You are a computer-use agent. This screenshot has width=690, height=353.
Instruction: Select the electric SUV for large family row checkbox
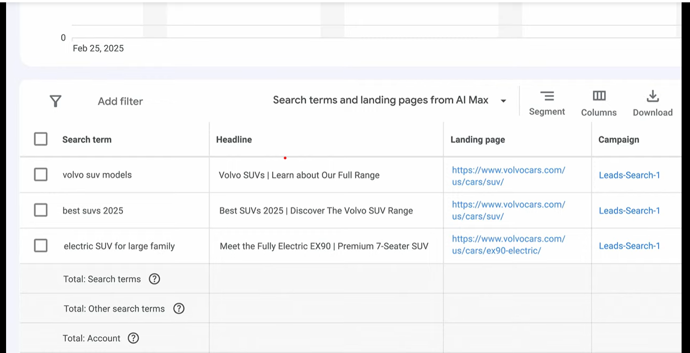tap(41, 246)
